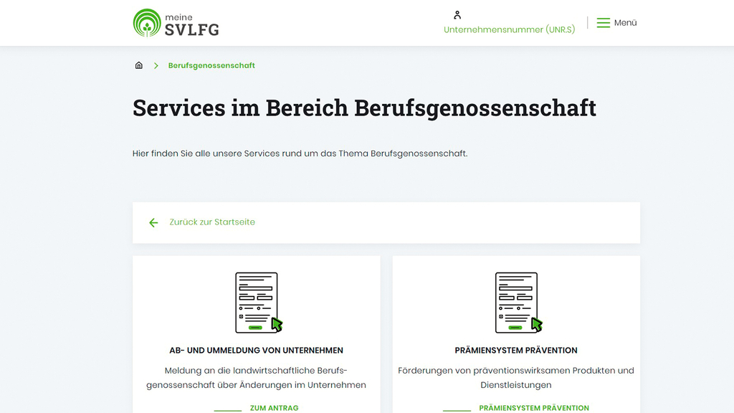Return via Zurück zur Startseite
The image size is (734, 413).
(x=214, y=222)
